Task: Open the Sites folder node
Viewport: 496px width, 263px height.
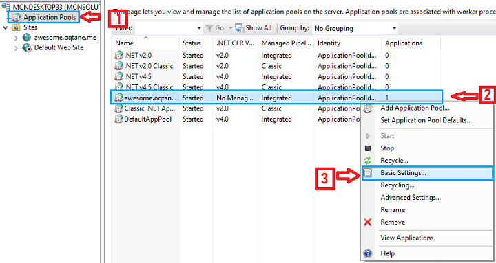Action: tap(30, 27)
